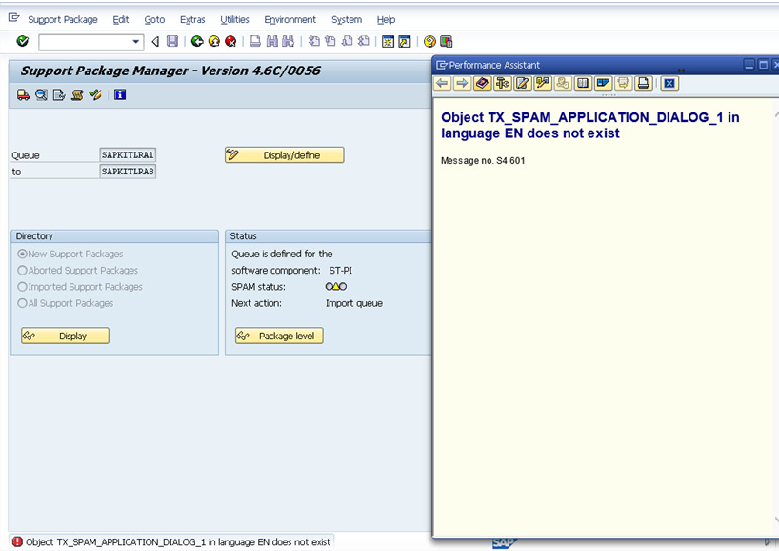Click the Customize Local Layout icon
This screenshot has height=551, width=779.
coord(446,42)
